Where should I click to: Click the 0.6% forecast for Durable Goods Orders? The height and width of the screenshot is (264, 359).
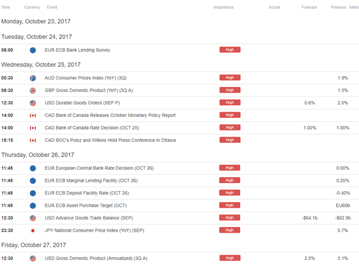pos(309,103)
